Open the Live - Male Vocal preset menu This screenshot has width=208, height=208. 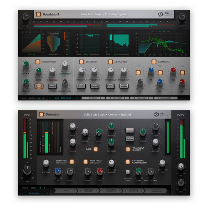coord(63,98)
